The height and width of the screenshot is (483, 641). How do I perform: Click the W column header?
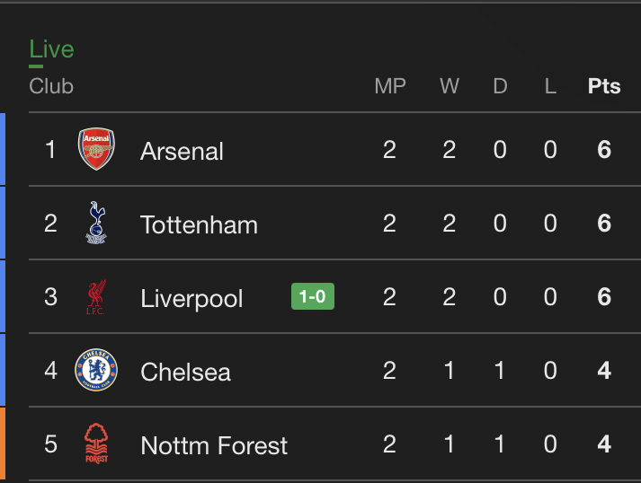tap(450, 86)
